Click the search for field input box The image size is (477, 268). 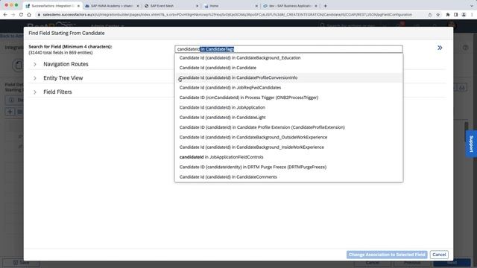point(288,49)
